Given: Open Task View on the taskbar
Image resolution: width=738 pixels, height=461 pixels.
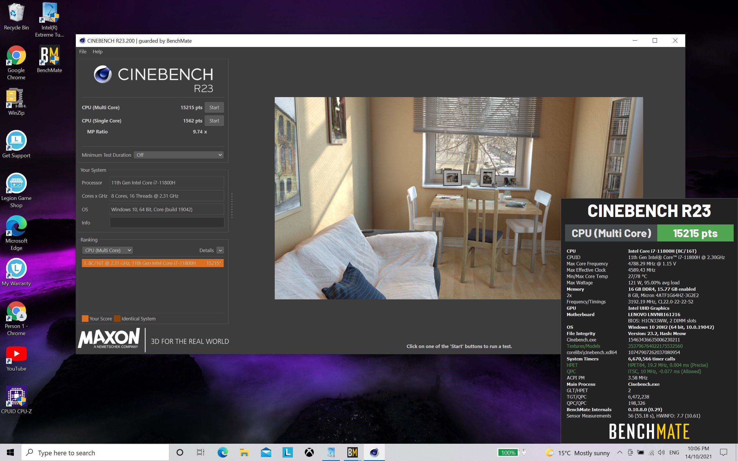Looking at the screenshot, I should tap(200, 452).
